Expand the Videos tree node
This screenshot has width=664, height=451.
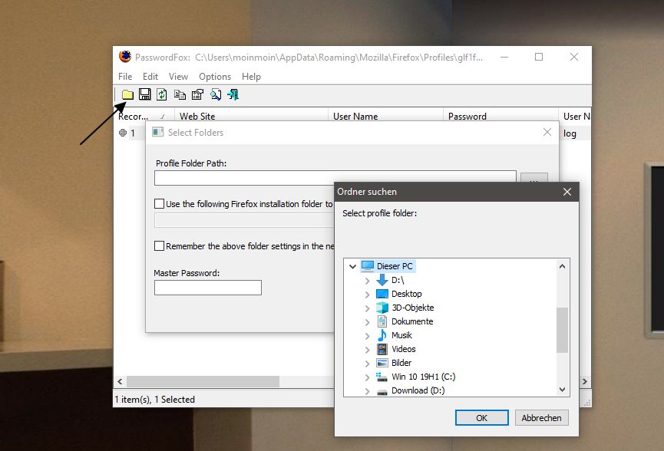click(x=368, y=350)
